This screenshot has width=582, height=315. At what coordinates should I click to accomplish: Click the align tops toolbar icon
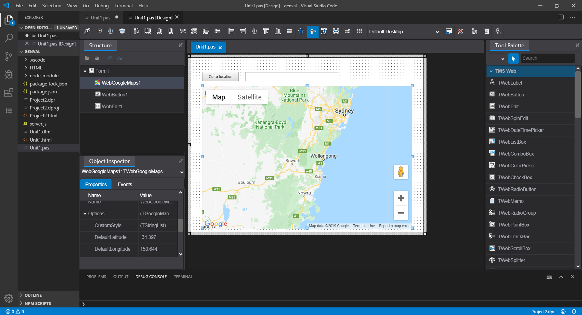[266, 31]
